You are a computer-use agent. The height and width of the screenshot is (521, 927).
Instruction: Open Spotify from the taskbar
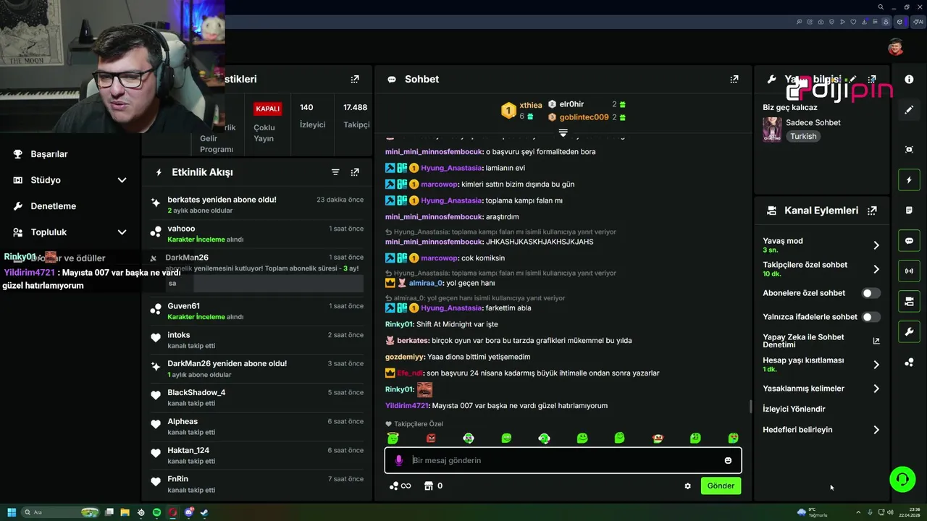tap(156, 512)
